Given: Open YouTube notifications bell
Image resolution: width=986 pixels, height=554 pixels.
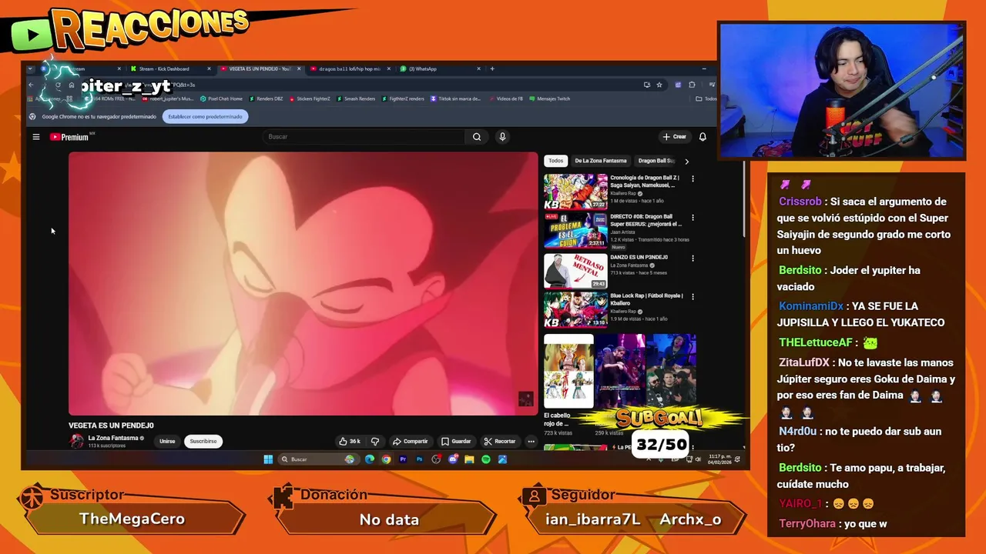Looking at the screenshot, I should 703,137.
